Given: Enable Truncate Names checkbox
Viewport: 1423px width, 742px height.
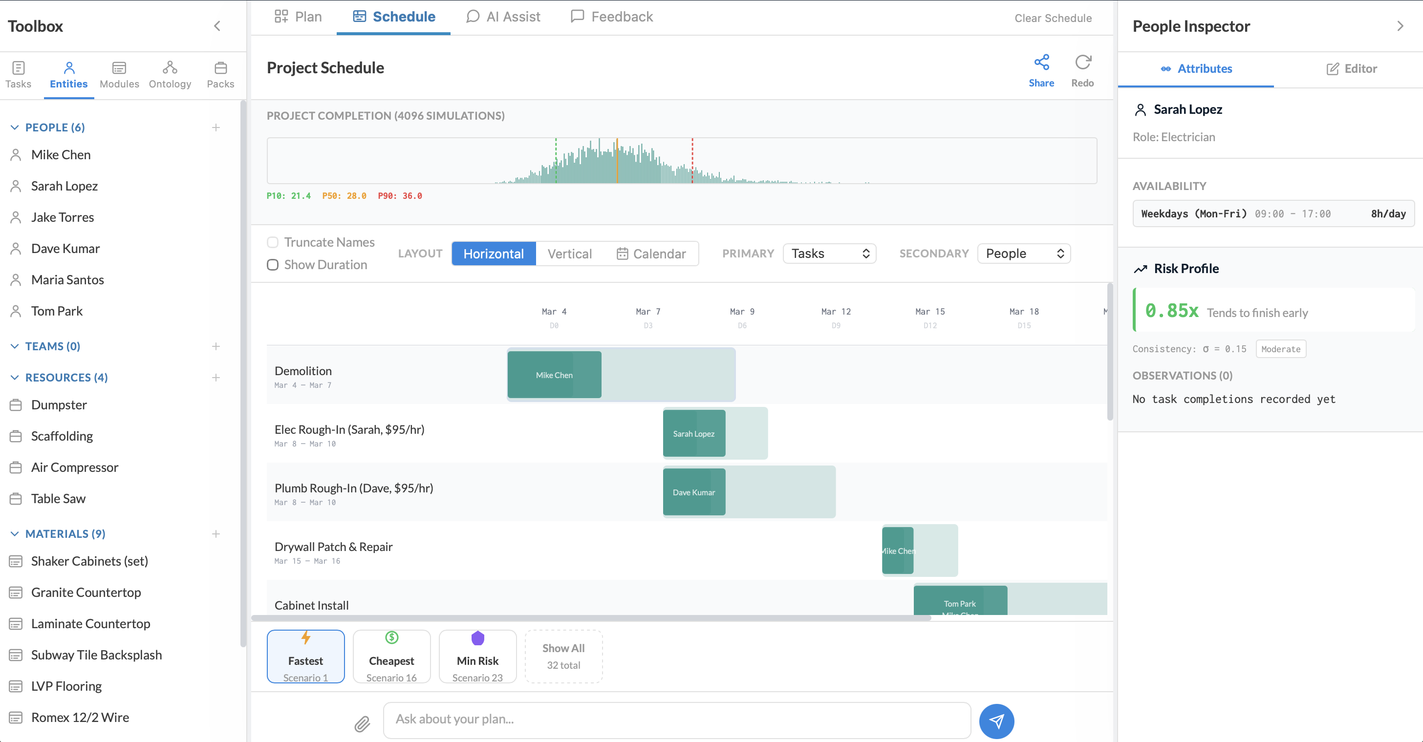Looking at the screenshot, I should 272,242.
